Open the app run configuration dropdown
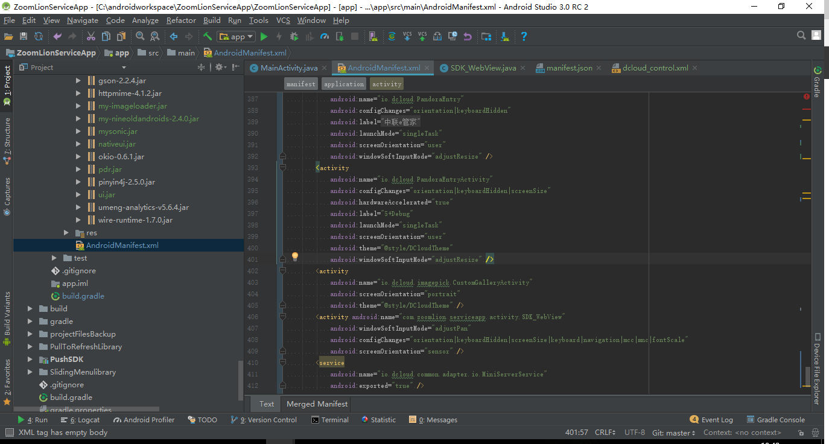This screenshot has width=829, height=444. 237,37
